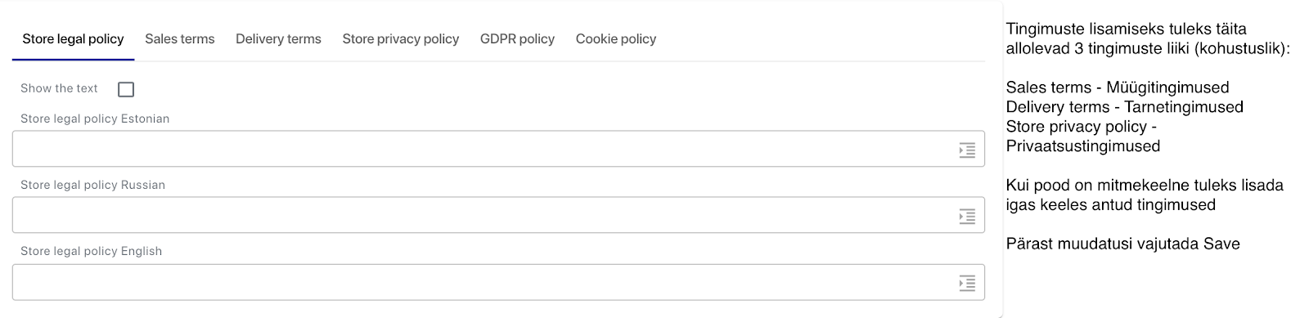This screenshot has height=318, width=1309.
Task: Focus the Store legal policy Estonian input
Action: 498,149
